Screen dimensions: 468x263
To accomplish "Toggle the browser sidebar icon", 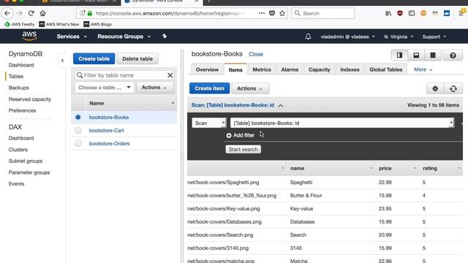I will tap(412, 13).
